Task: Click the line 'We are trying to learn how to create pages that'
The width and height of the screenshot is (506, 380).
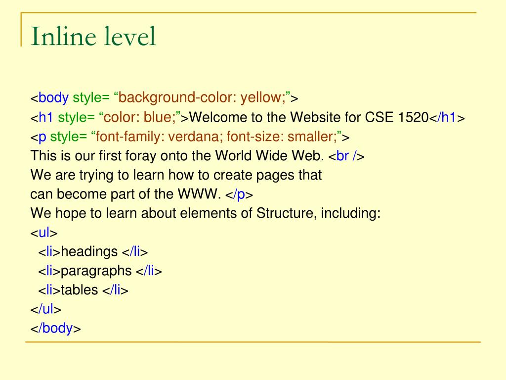Action: (176, 175)
